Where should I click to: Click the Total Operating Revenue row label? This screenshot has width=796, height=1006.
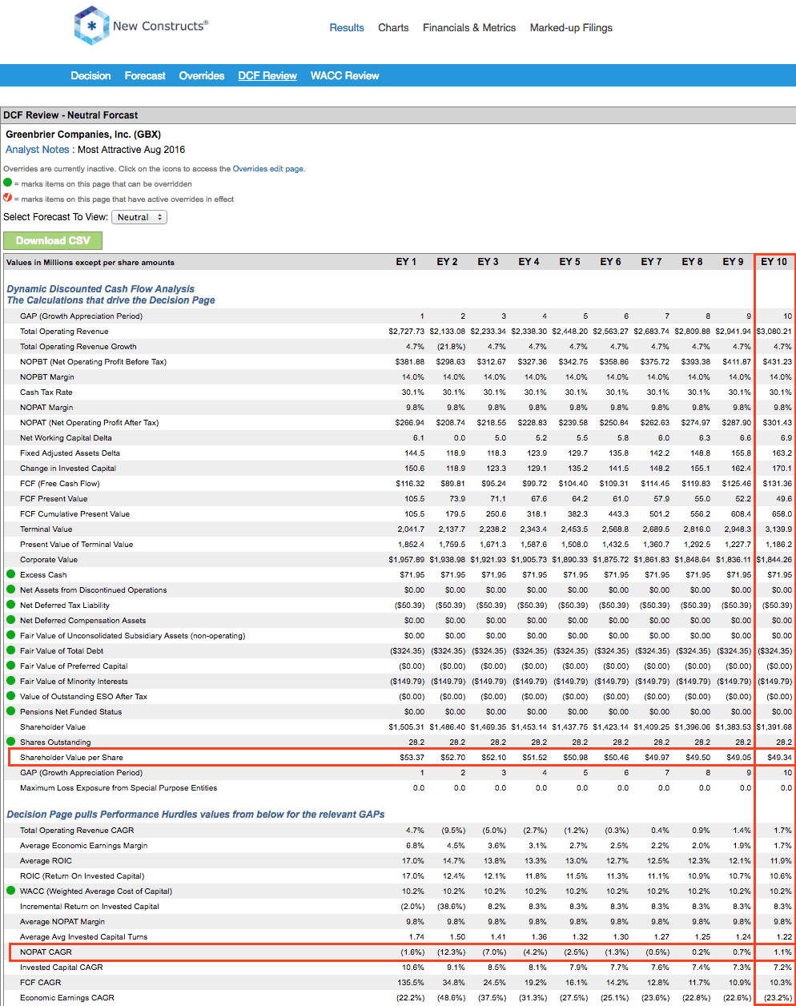coord(64,331)
